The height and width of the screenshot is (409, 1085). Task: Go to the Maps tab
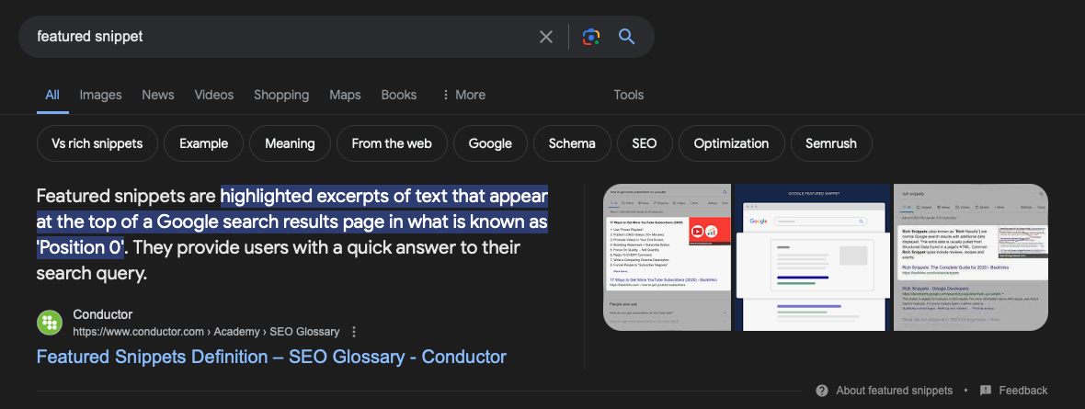point(346,95)
